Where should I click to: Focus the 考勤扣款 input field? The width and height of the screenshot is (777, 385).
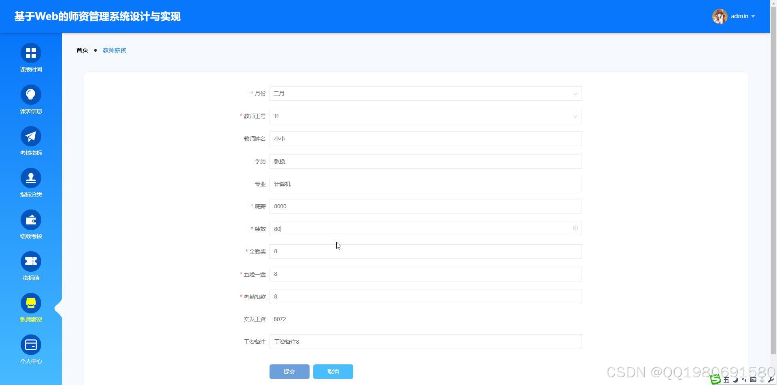(x=425, y=297)
